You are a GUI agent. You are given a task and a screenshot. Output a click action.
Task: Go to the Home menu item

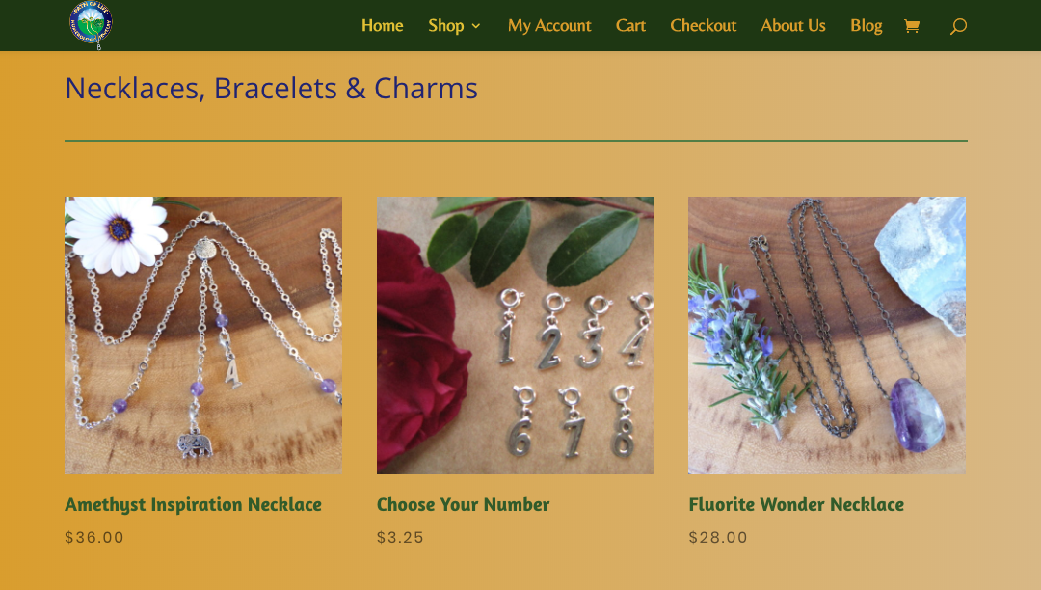click(x=382, y=25)
